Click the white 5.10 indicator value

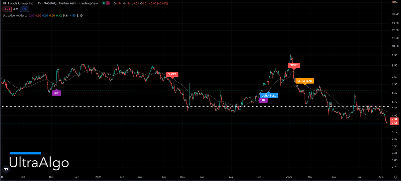point(80,15)
